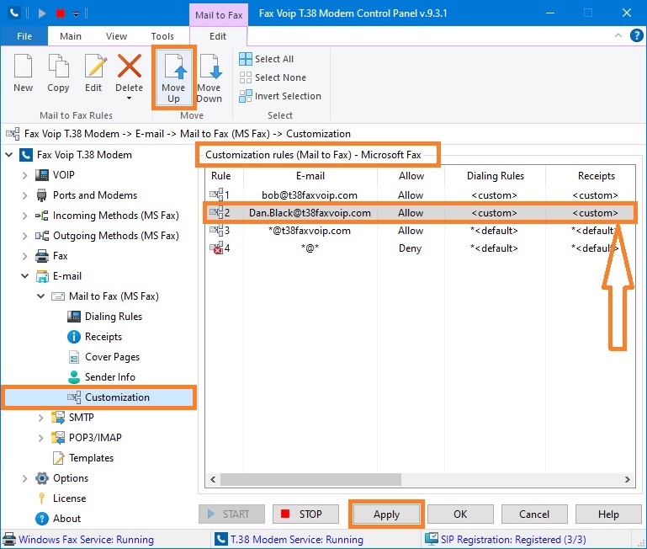Image resolution: width=647 pixels, height=549 pixels.
Task: Collapse the ribbon with the chevron
Action: 618,35
